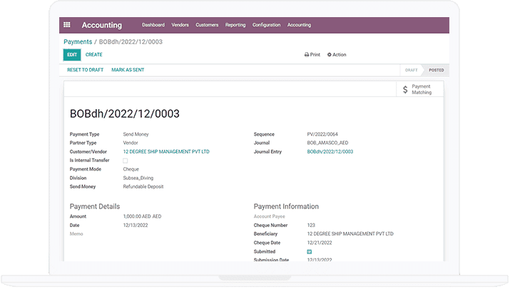
Task: Click the Create button
Action: pos(93,54)
